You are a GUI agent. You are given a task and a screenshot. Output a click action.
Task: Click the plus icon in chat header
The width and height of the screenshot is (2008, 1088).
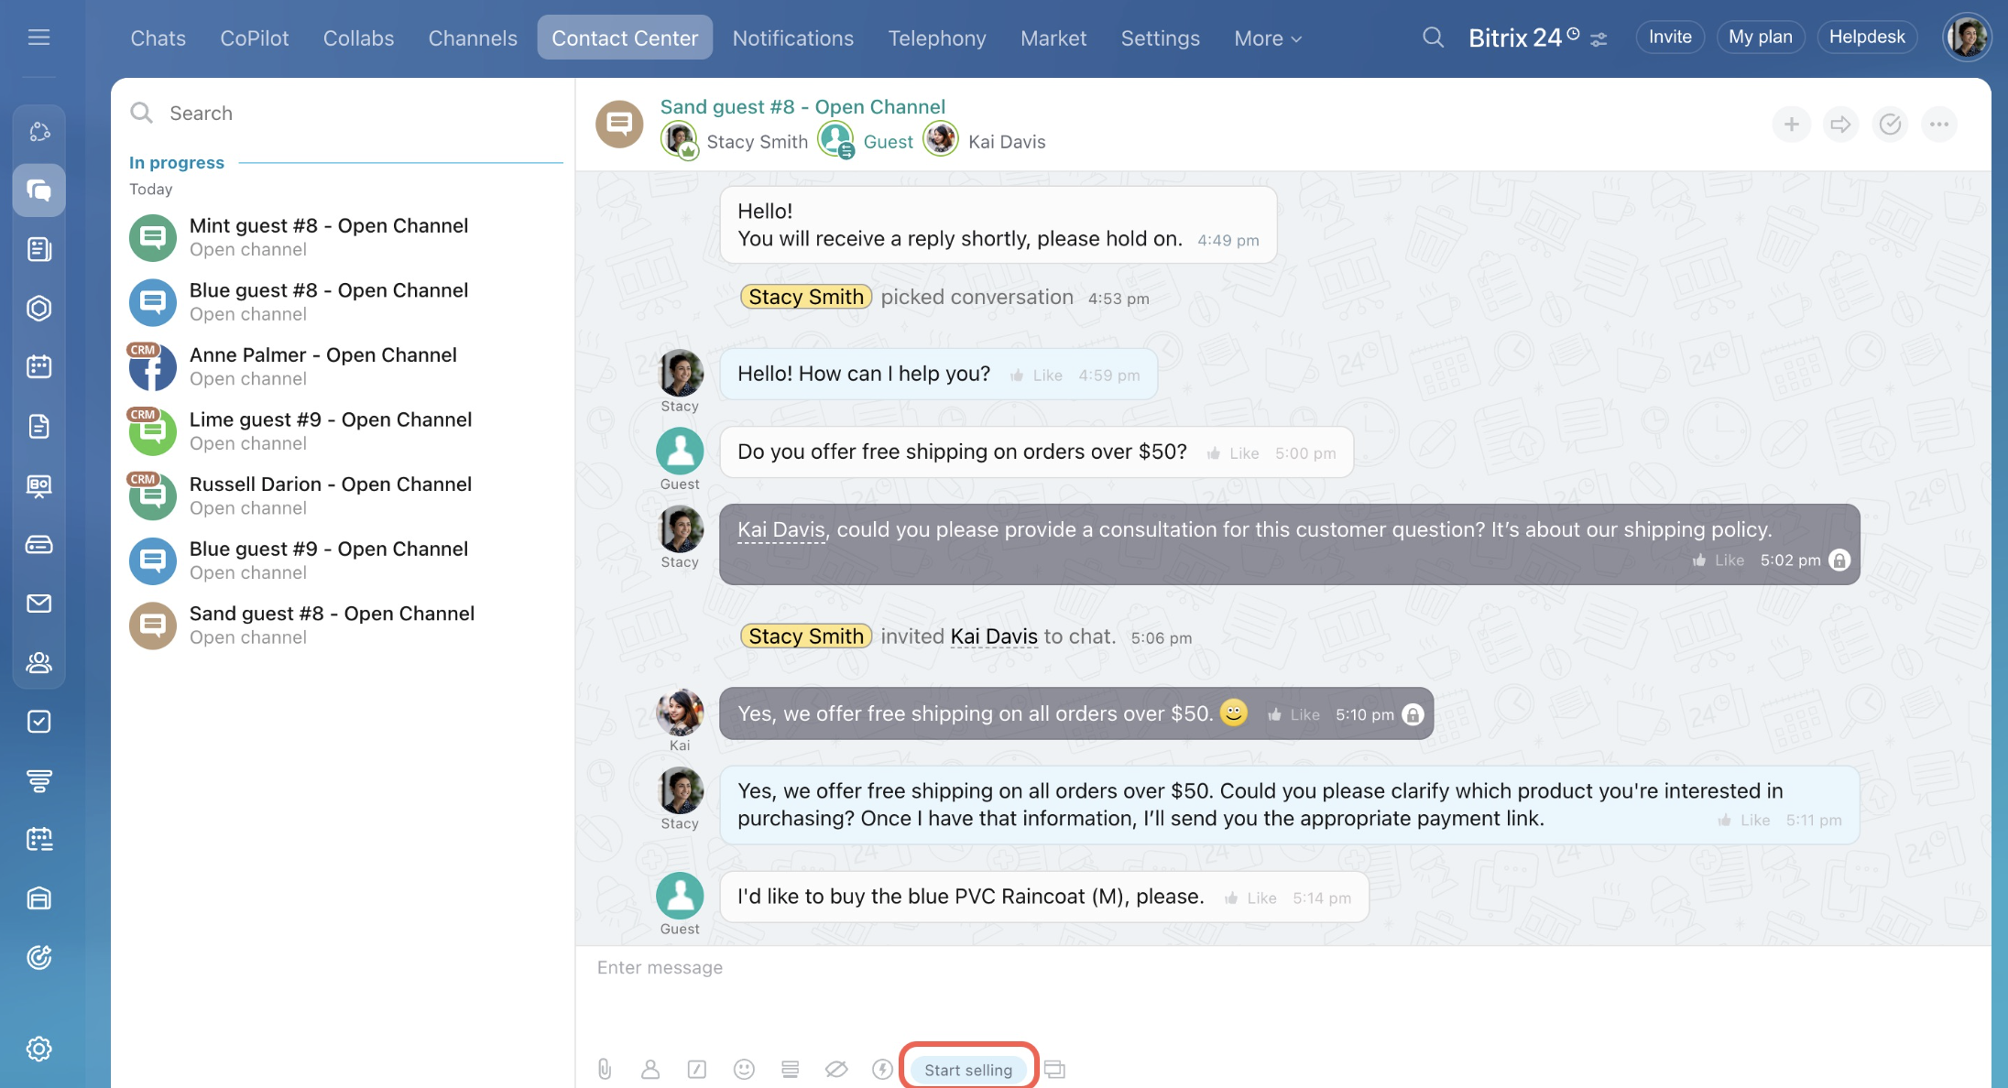click(1791, 125)
